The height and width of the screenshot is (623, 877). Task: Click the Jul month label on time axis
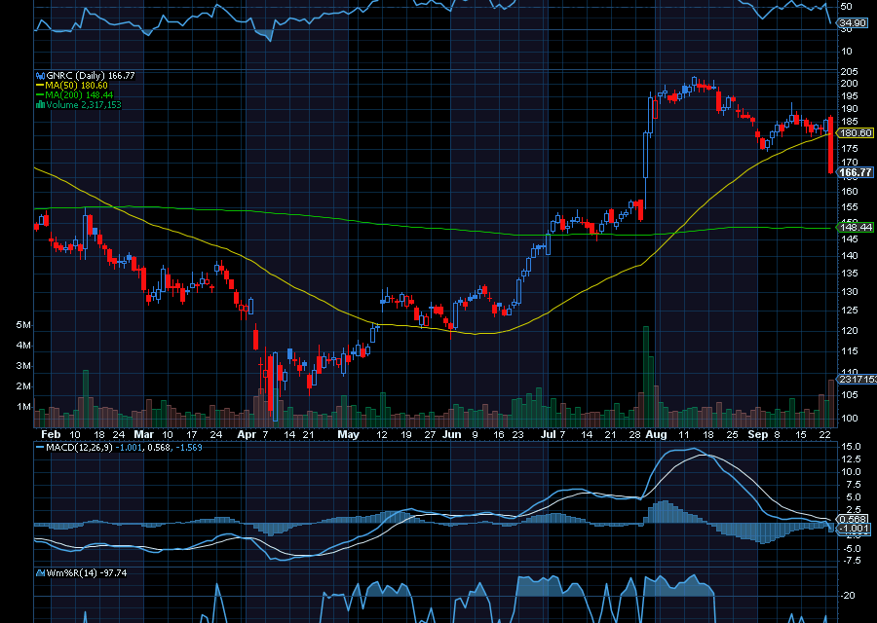tap(549, 435)
